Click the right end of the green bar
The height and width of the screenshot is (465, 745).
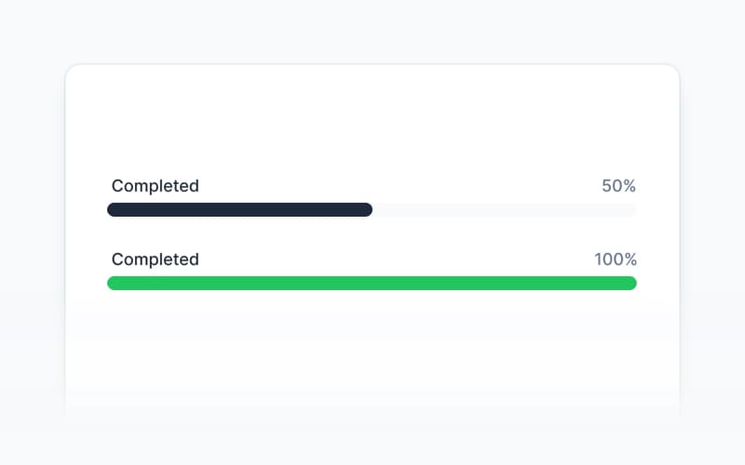pos(631,284)
